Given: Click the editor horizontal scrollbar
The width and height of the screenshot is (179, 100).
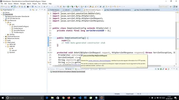Looking at the screenshot, I should pyautogui.click(x=107, y=66).
